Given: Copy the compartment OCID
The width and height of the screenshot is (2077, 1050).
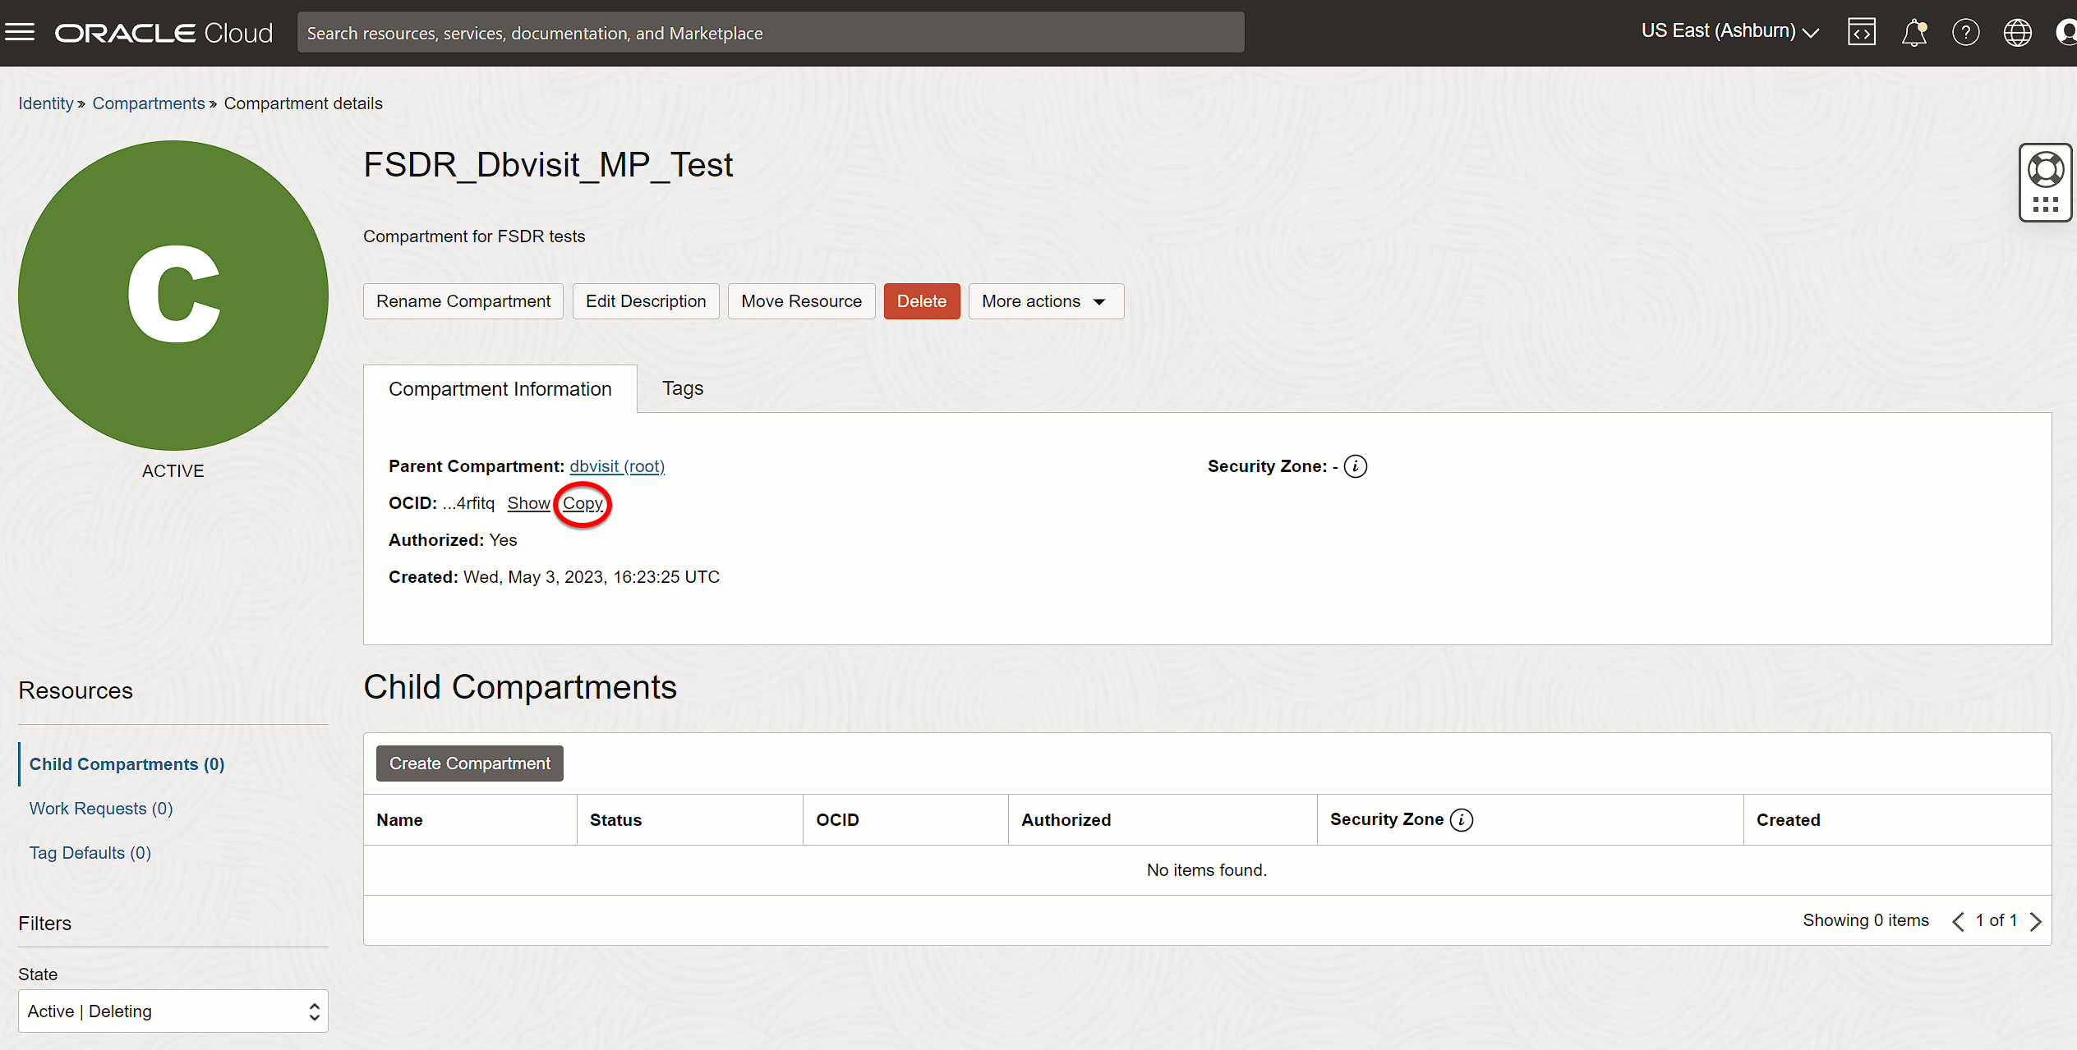Looking at the screenshot, I should click(x=583, y=503).
